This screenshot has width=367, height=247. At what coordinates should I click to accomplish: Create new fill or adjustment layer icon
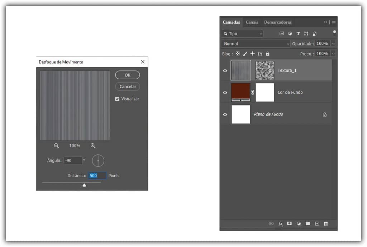pyautogui.click(x=299, y=224)
